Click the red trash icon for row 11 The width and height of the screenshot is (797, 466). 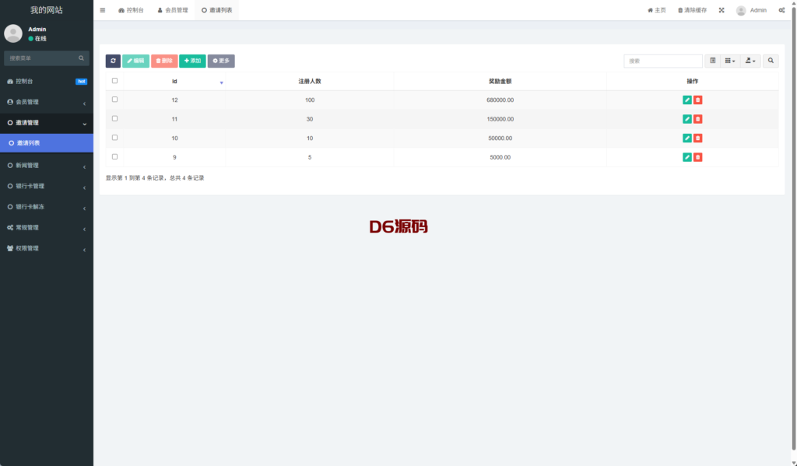point(698,119)
